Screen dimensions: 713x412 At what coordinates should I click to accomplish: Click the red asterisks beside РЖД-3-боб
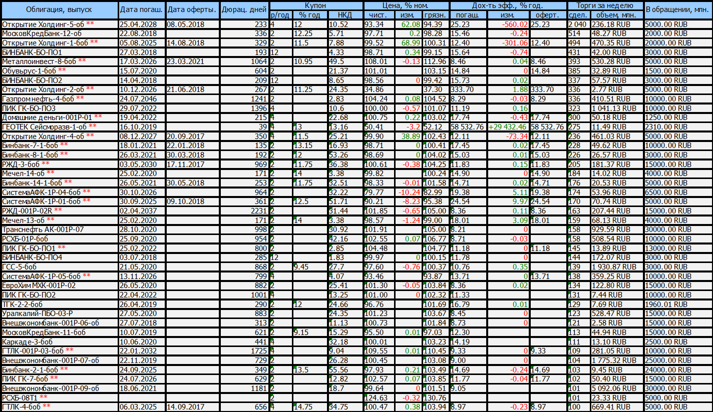46,164
